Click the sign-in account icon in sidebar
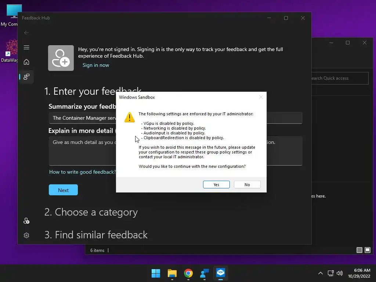The height and width of the screenshot is (282, 376). click(26, 221)
